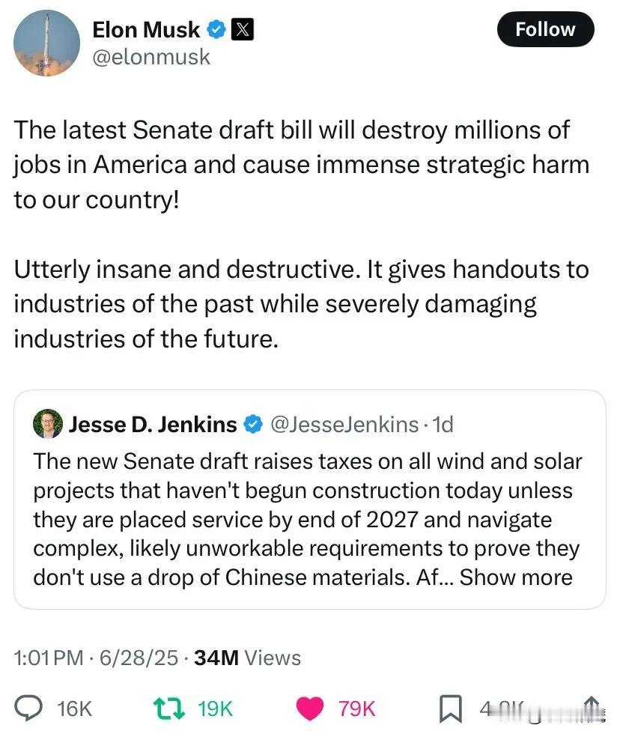
Task: Click the 79K likes count
Action: click(356, 709)
